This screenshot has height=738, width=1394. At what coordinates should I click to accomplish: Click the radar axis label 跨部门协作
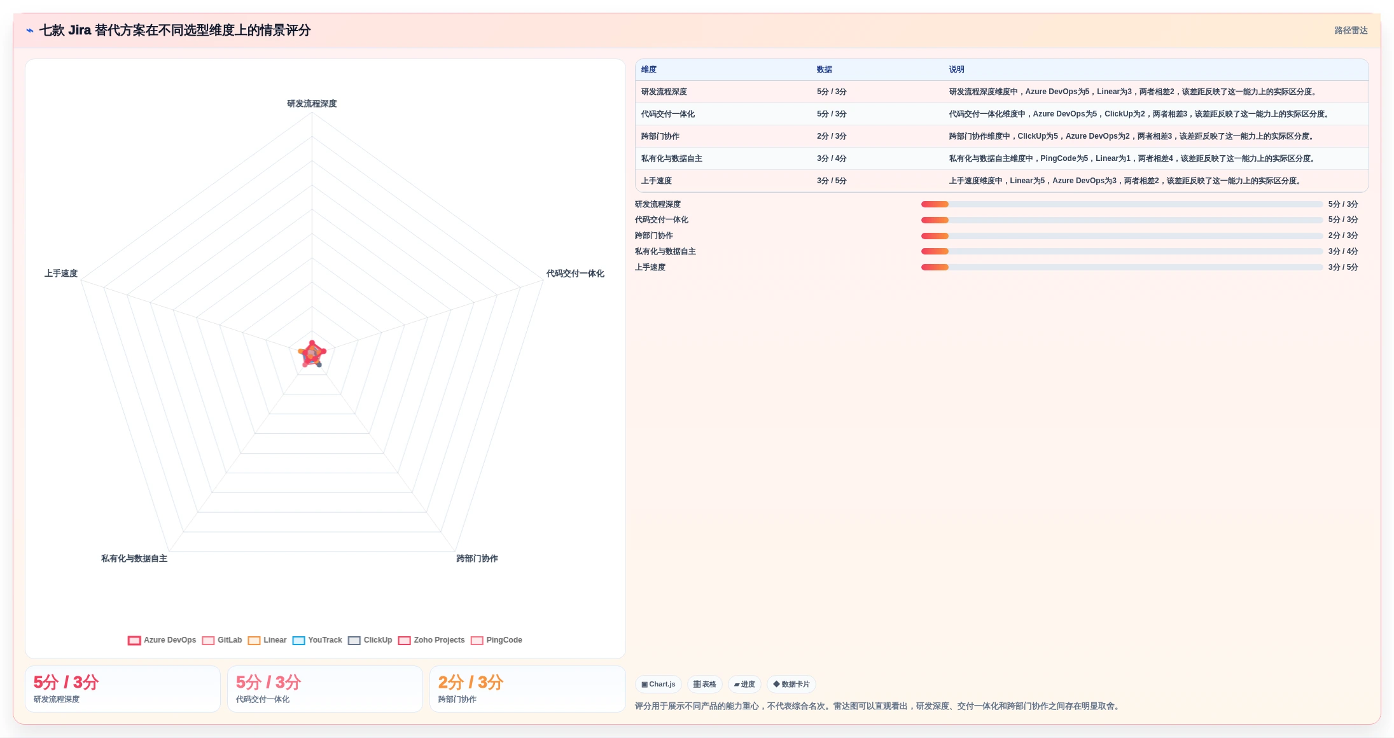(x=477, y=559)
